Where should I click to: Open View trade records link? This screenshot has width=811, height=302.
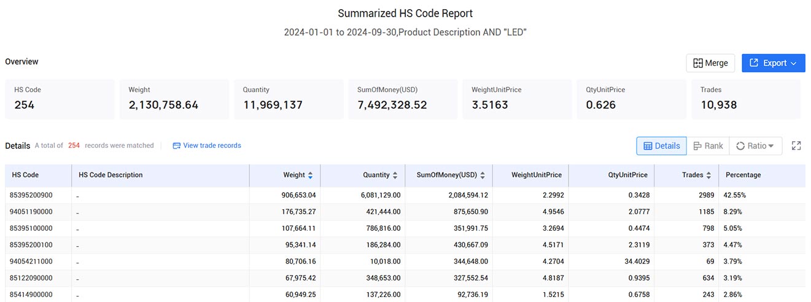click(212, 145)
